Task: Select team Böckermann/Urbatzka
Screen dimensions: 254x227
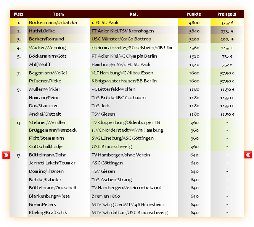Action: coord(53,23)
